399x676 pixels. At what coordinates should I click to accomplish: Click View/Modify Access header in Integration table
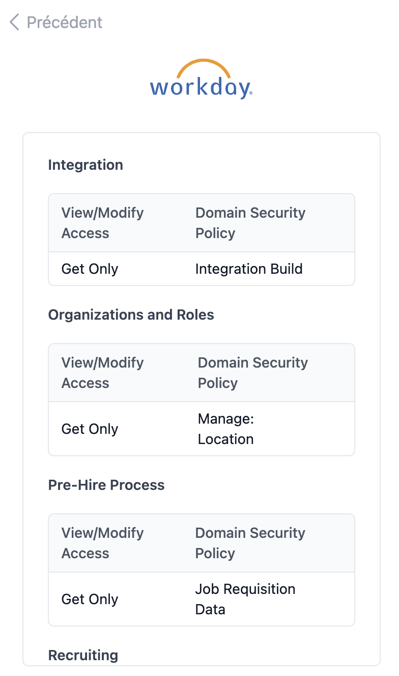click(103, 223)
